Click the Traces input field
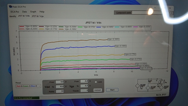Image resolution: width=188 pixels, height=106 pixels. click(x=84, y=90)
